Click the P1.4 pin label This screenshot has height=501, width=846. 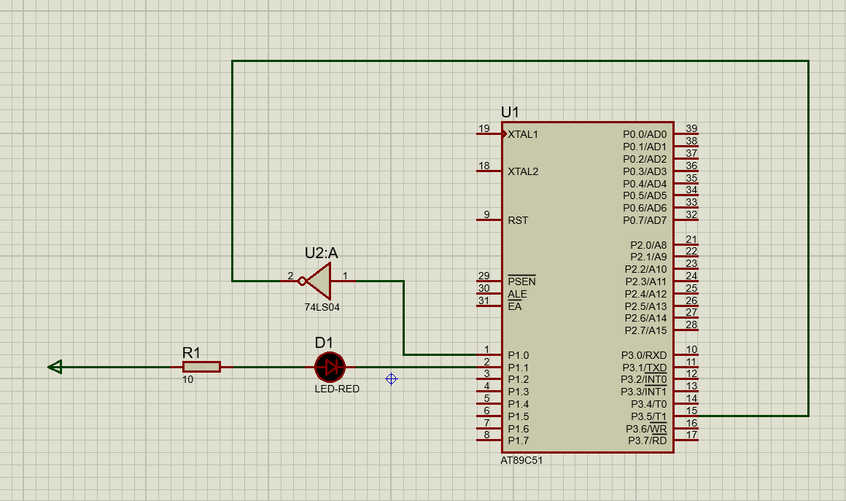pos(518,405)
